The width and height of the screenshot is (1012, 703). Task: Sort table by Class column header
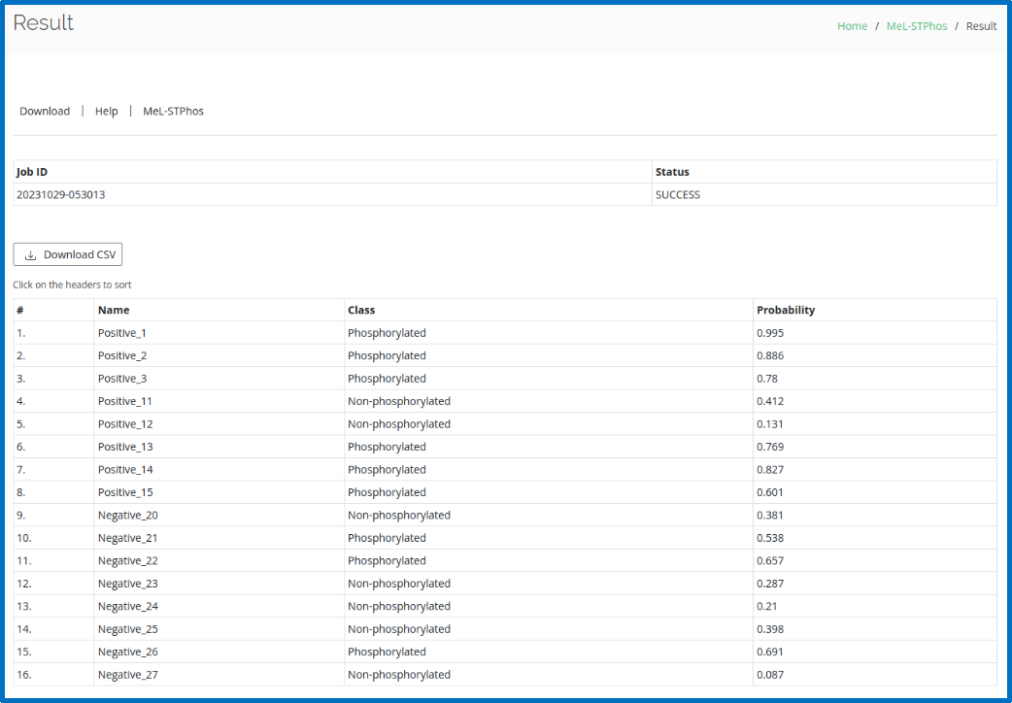[361, 310]
